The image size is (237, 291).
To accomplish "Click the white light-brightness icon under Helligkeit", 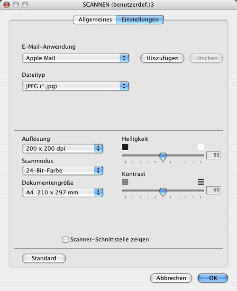I will click(201, 147).
